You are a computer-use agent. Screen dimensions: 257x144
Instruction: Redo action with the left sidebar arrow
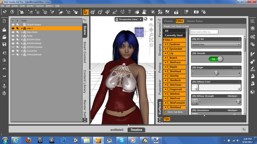(x=4, y=76)
